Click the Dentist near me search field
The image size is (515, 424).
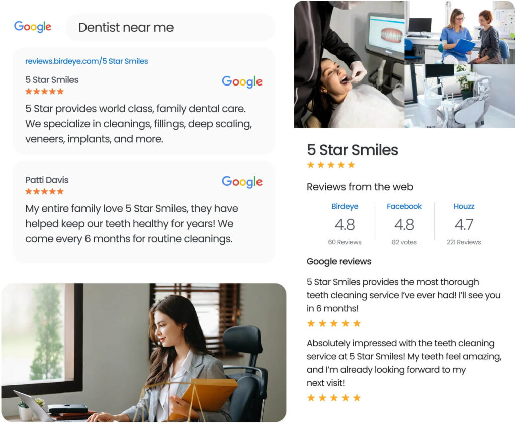[170, 27]
